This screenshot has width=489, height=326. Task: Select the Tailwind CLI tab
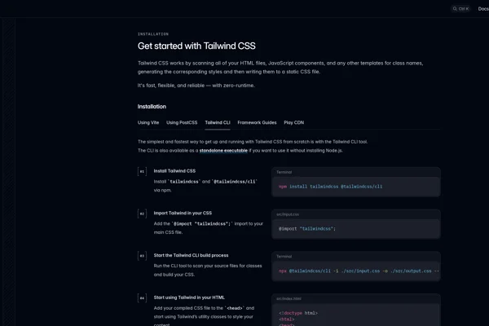[x=218, y=122]
